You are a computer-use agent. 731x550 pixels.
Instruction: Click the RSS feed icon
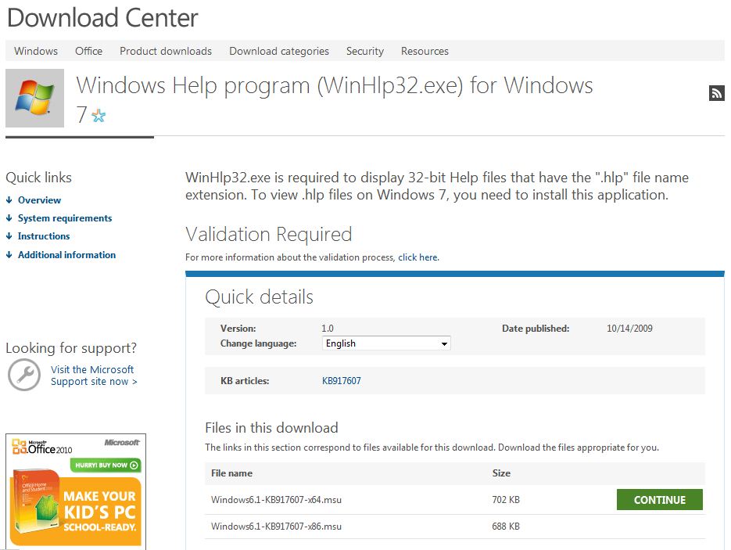716,93
